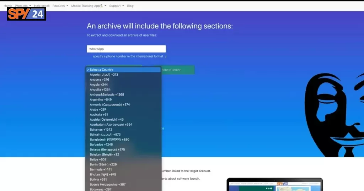Select Argentina +549 in country list

123,99
